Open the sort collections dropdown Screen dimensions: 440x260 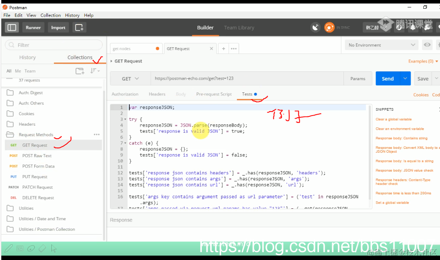pos(95,71)
